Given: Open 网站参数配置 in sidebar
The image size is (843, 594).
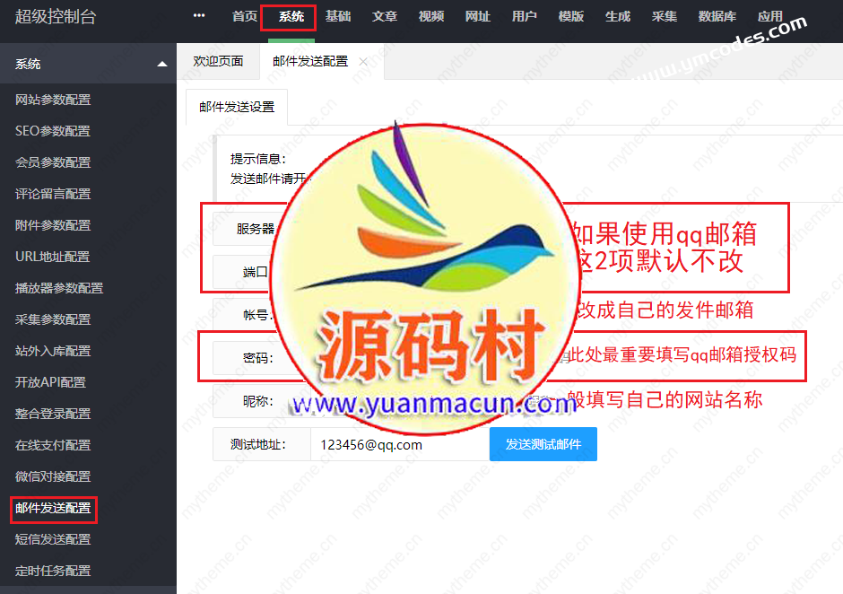Looking at the screenshot, I should pyautogui.click(x=53, y=100).
